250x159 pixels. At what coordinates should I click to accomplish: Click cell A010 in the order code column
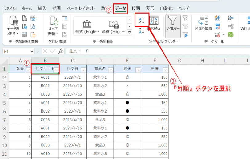pos(45,153)
